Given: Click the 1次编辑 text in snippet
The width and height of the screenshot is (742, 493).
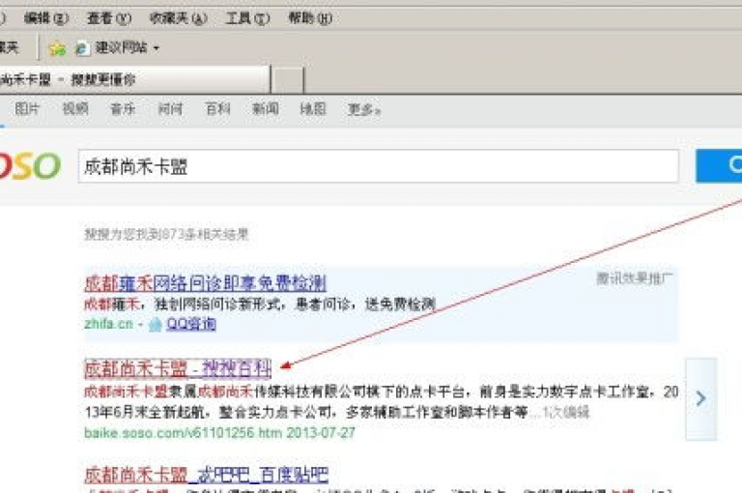Looking at the screenshot, I should (565, 413).
